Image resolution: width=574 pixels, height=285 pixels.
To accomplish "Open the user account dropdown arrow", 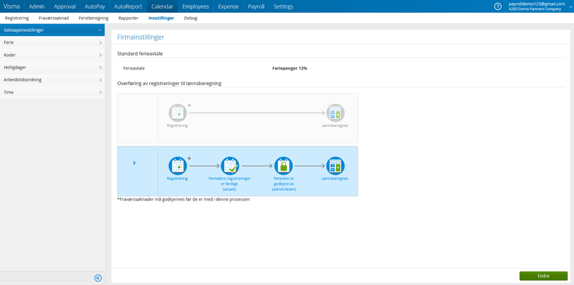I will tap(571, 6).
